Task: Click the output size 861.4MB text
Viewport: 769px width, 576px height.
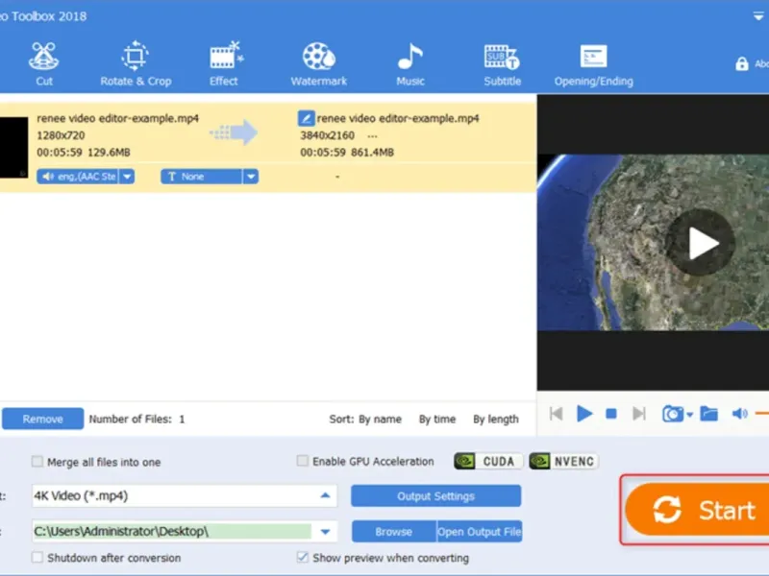Action: coord(372,153)
